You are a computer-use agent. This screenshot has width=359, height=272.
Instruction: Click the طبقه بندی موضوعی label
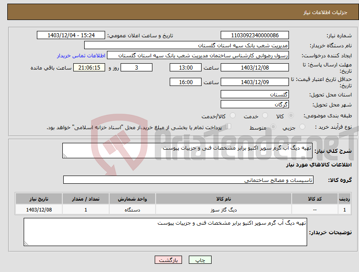(328, 116)
